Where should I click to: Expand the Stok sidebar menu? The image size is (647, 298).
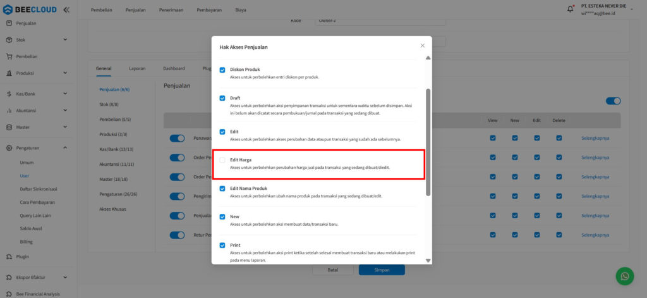[x=65, y=40]
